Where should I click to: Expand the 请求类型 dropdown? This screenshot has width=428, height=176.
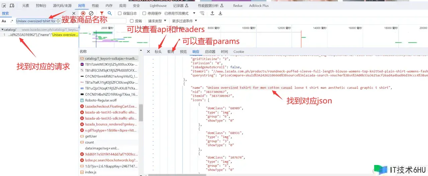157,21
